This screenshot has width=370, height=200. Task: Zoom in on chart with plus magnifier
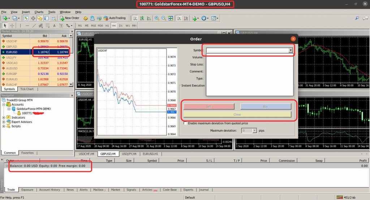[x=157, y=18]
